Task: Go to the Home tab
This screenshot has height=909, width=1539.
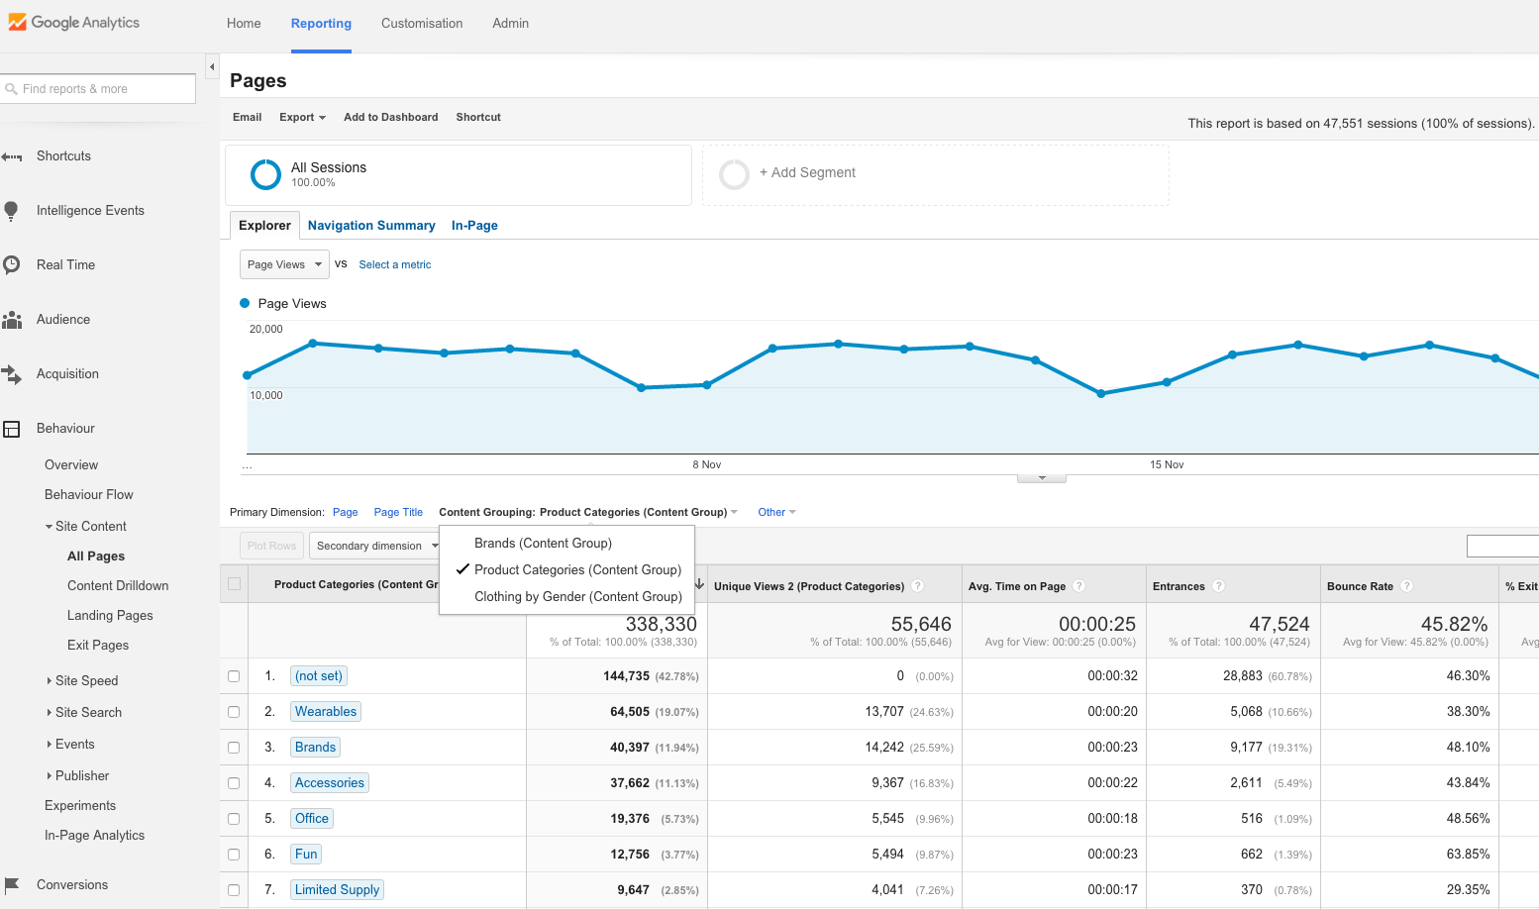Action: 244,24
